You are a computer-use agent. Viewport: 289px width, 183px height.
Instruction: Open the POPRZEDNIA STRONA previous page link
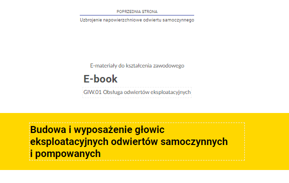pyautogui.click(x=137, y=11)
